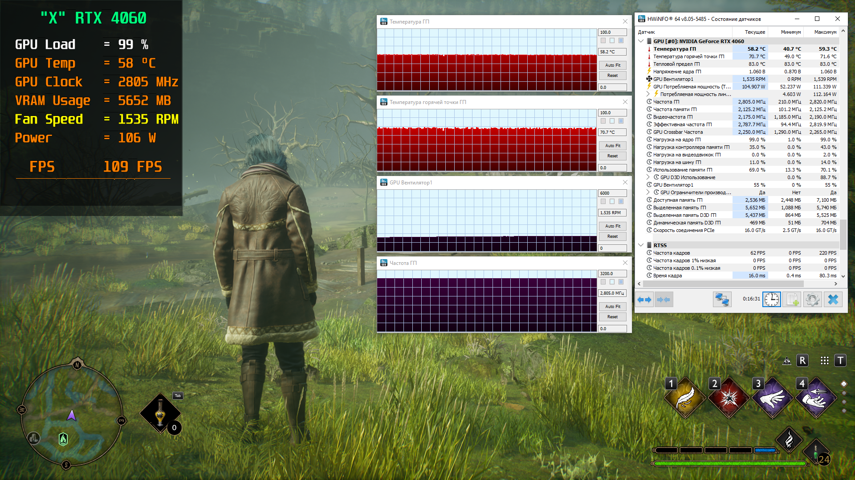Start logging with the sheet-plus icon

click(x=792, y=300)
